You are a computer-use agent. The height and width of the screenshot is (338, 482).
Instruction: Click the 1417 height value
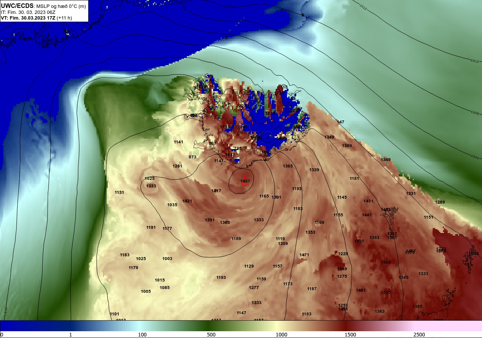216,191
